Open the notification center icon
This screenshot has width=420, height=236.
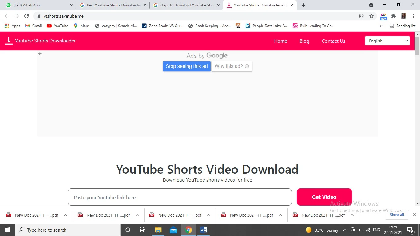click(x=410, y=230)
